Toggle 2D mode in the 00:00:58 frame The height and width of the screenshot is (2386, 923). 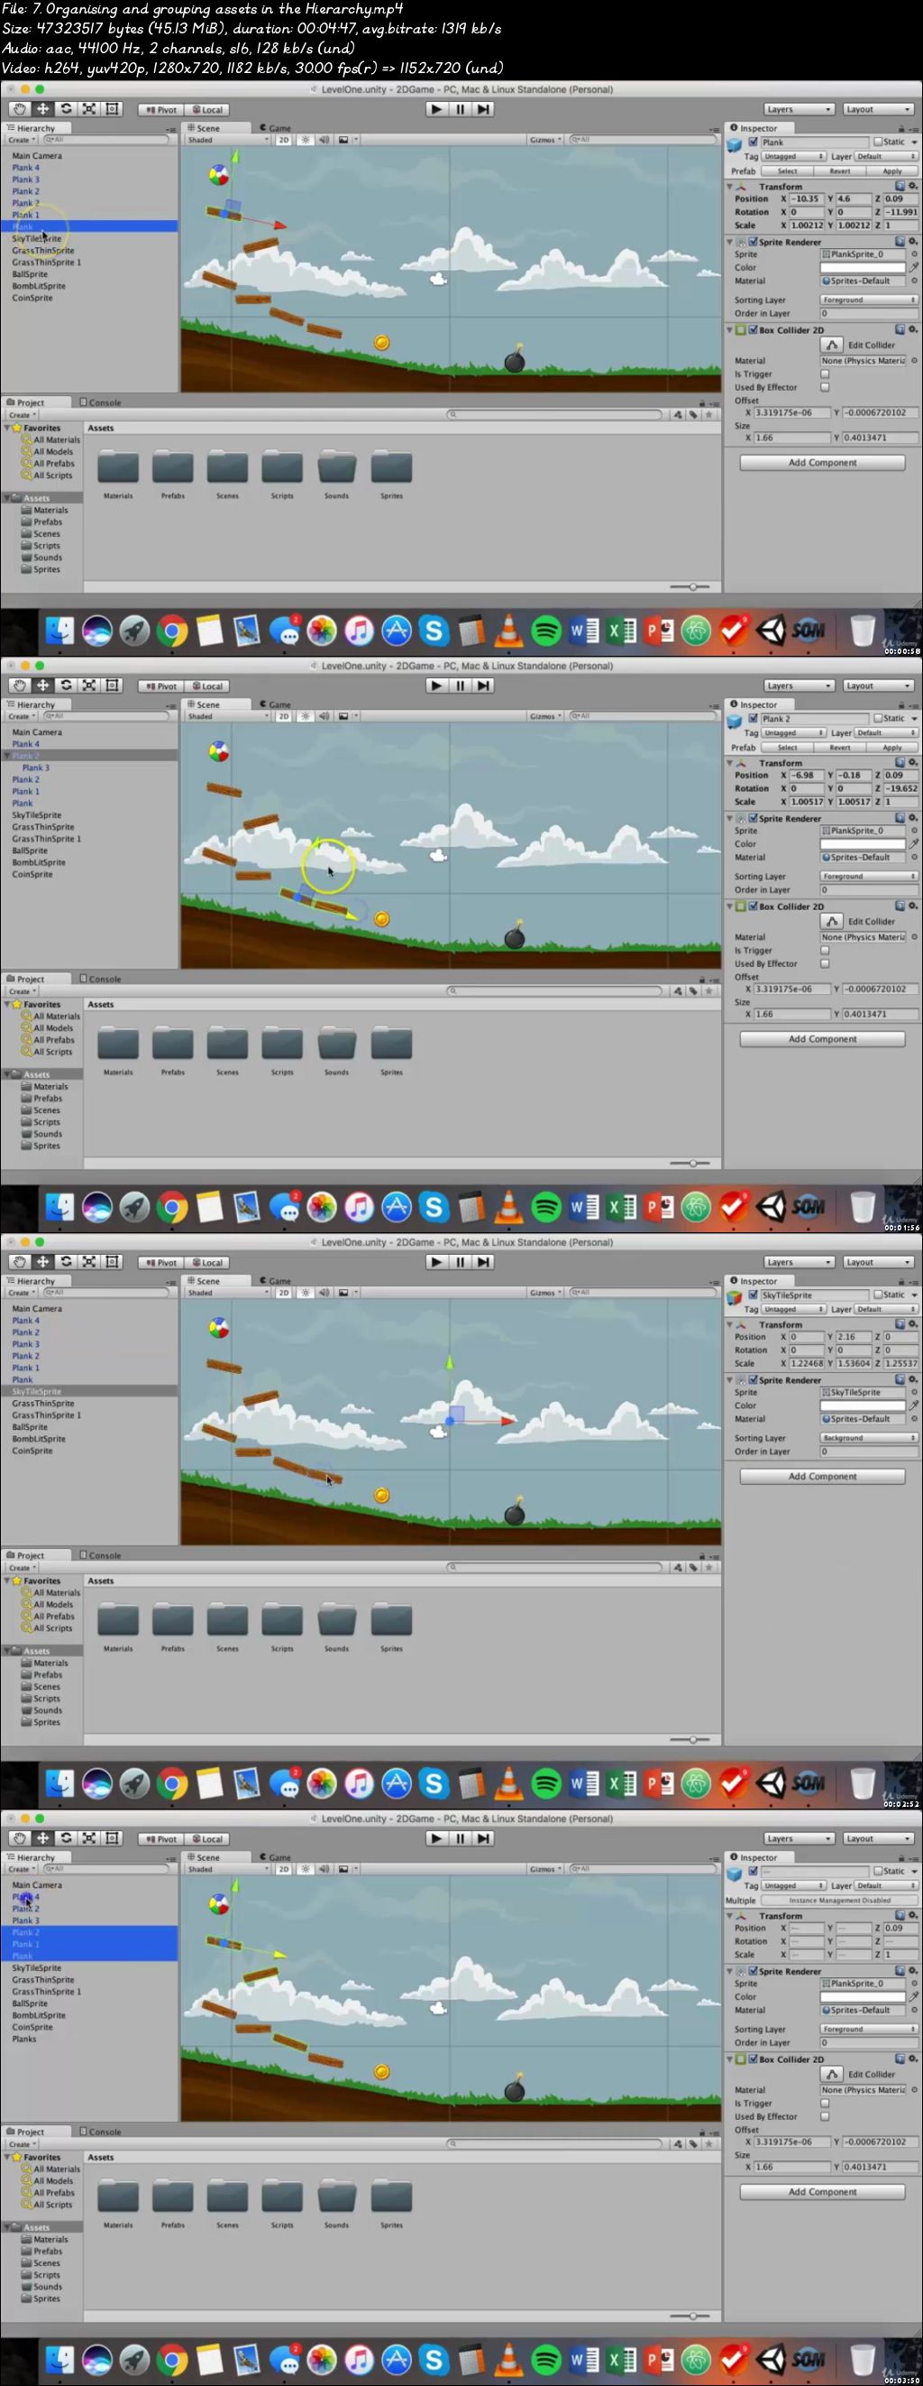pos(283,140)
